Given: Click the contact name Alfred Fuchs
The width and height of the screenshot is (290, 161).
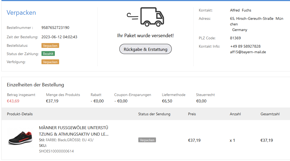Looking at the screenshot, I should tap(241, 10).
